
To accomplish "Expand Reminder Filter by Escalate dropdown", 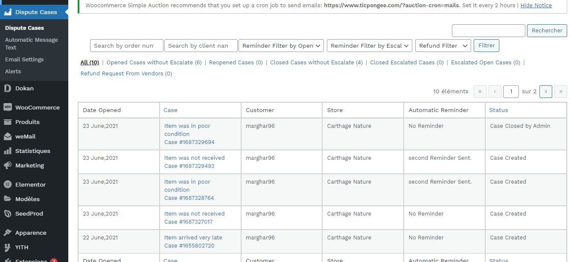I will (x=370, y=46).
